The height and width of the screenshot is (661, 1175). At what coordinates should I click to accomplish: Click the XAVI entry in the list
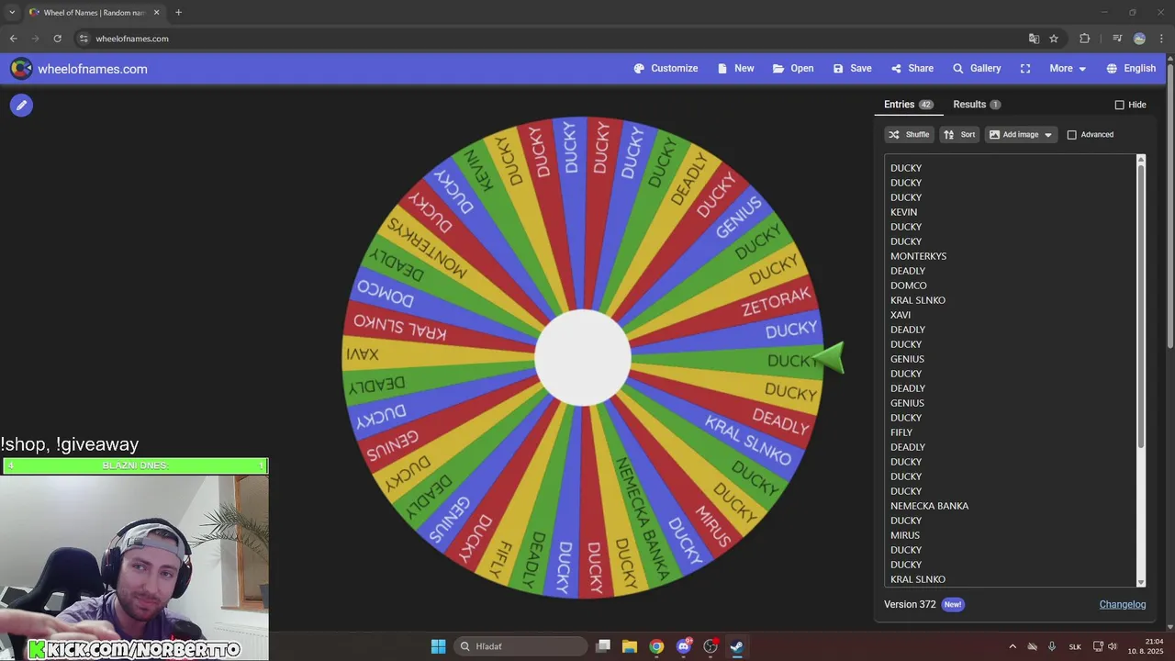click(901, 315)
